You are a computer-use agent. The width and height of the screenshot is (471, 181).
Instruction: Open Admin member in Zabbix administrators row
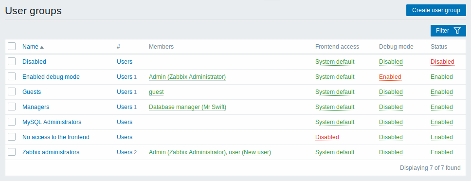coord(187,152)
